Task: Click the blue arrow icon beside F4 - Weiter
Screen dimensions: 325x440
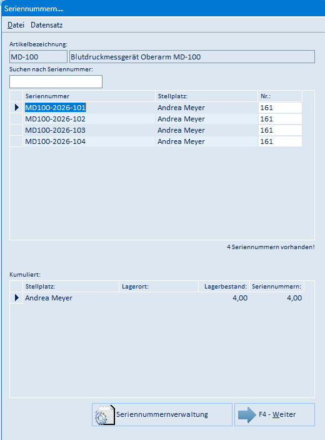Action: [247, 415]
